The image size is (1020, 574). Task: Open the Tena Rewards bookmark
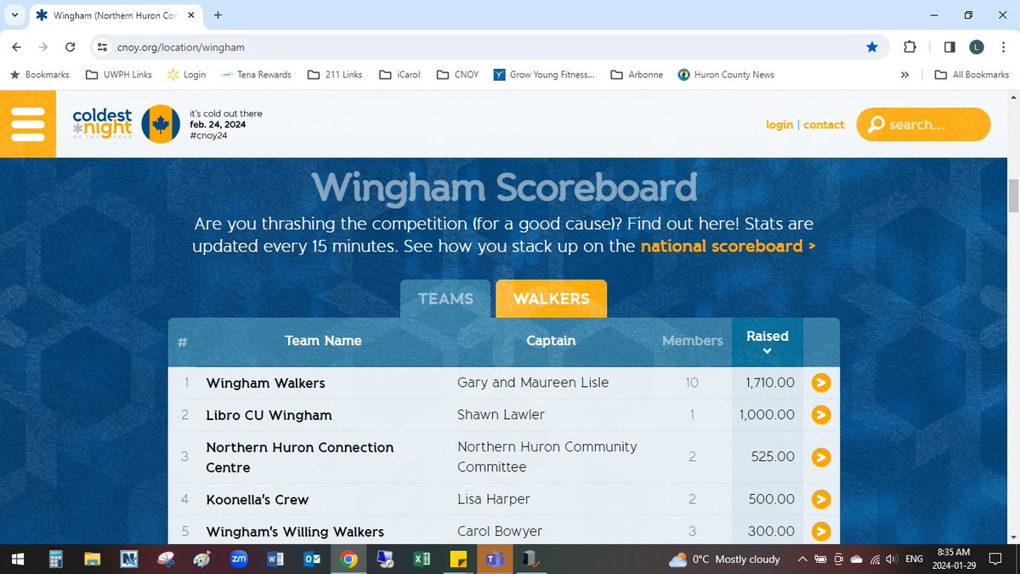(x=256, y=75)
